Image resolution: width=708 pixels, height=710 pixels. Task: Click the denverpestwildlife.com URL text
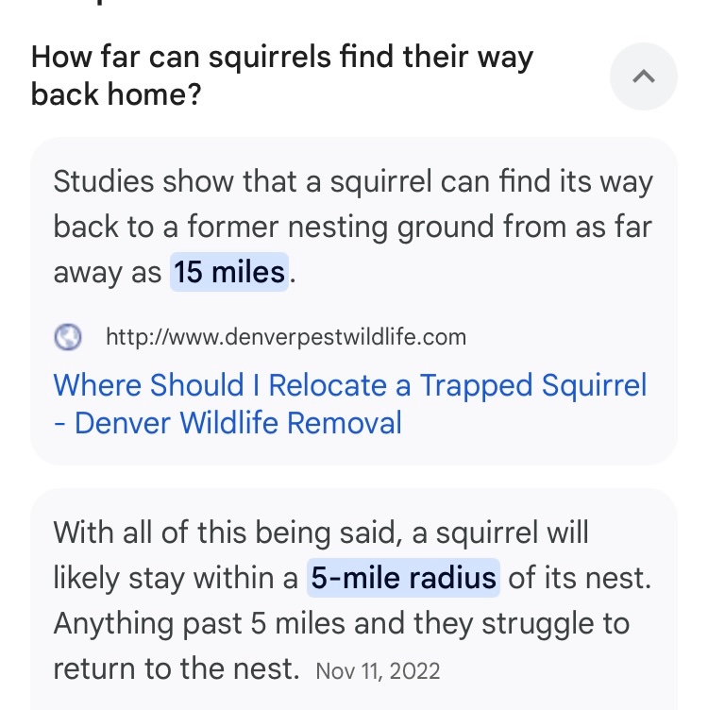tap(286, 336)
